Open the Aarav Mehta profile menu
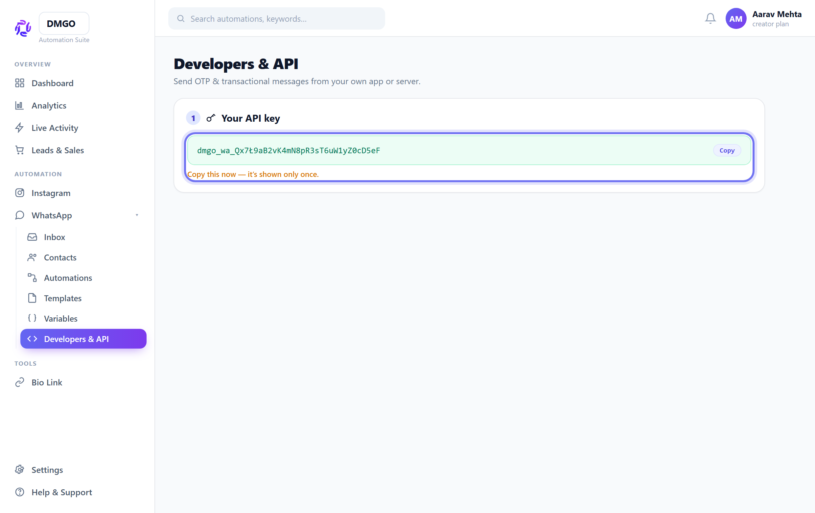 [x=763, y=19]
